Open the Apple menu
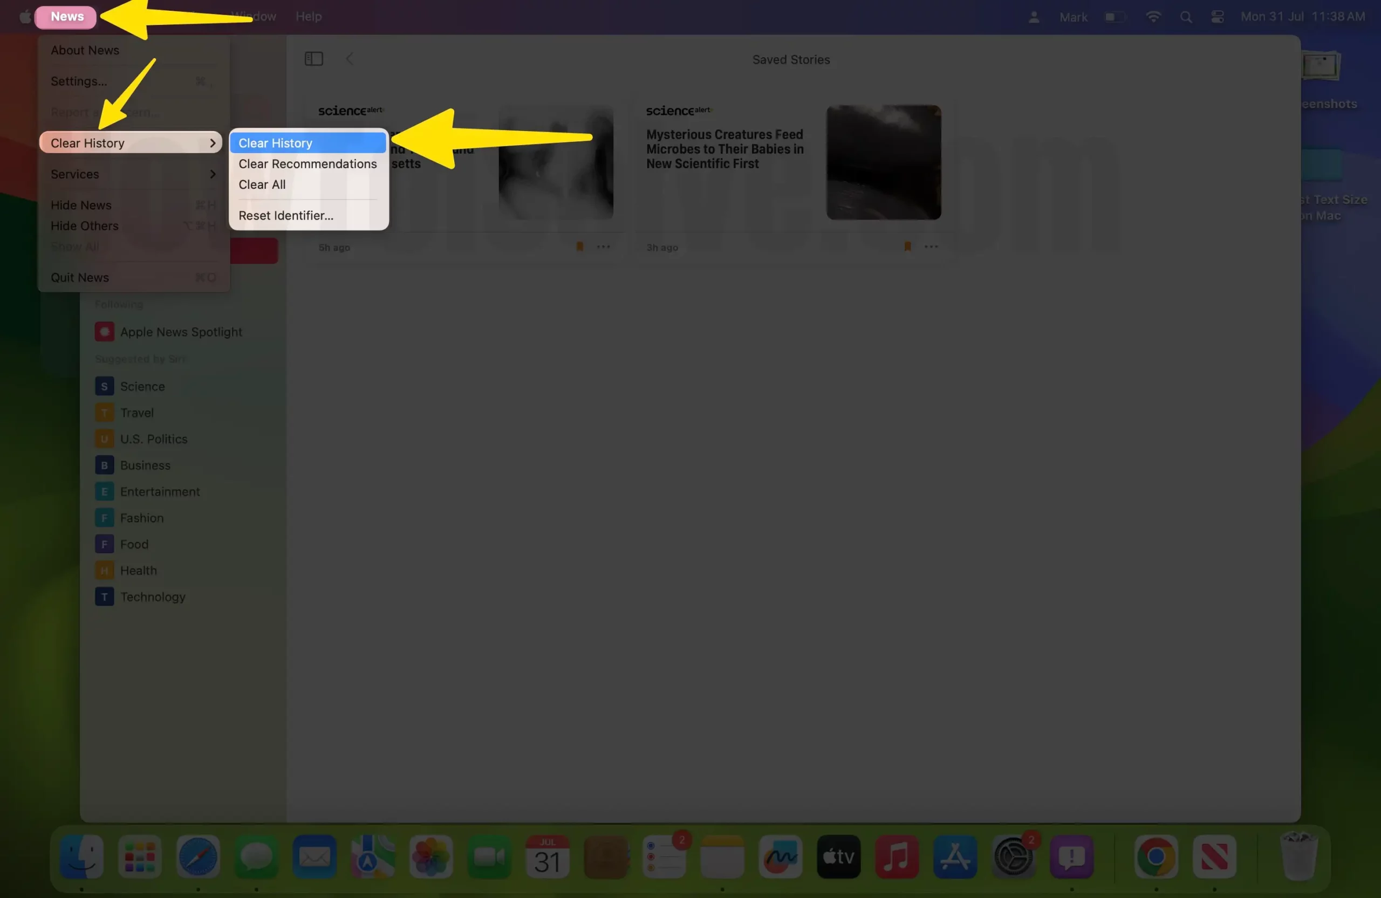 (25, 16)
